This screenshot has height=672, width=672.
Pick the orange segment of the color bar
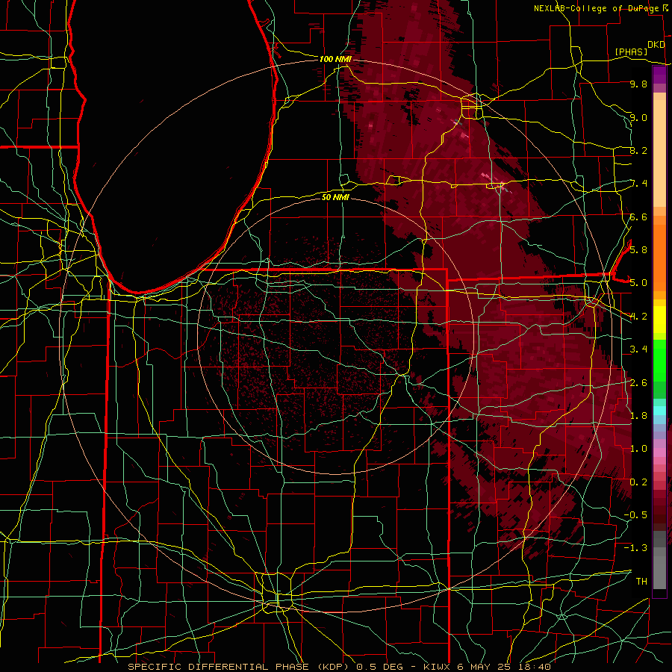point(659,257)
